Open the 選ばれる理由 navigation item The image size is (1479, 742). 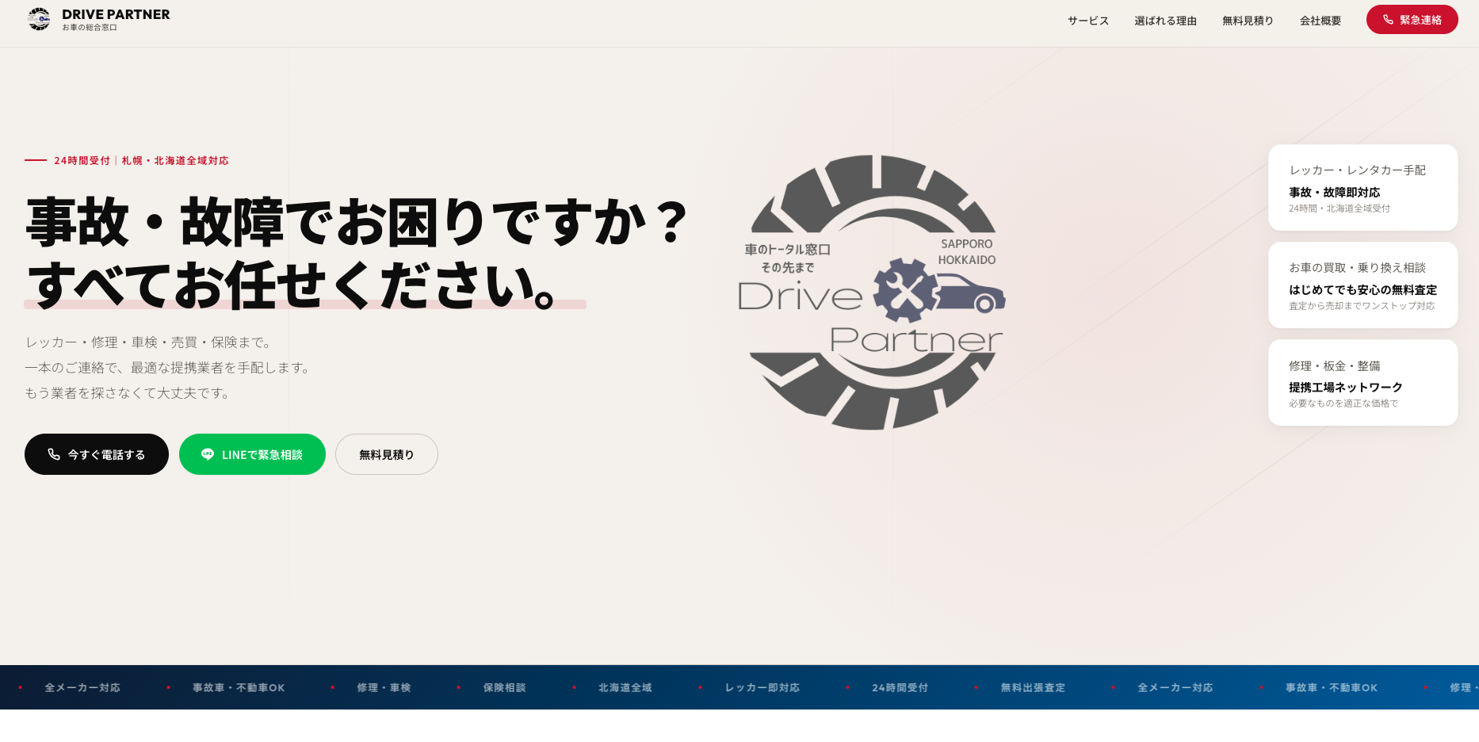[1165, 21]
